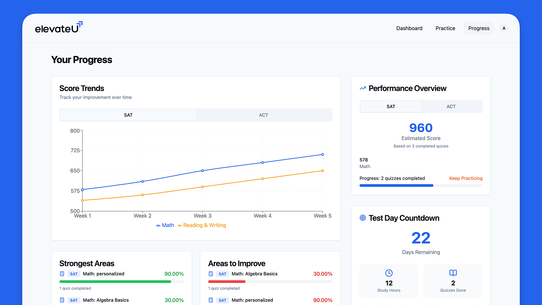
Task: Click the Strongest Areas heading
Action: pyautogui.click(x=87, y=263)
